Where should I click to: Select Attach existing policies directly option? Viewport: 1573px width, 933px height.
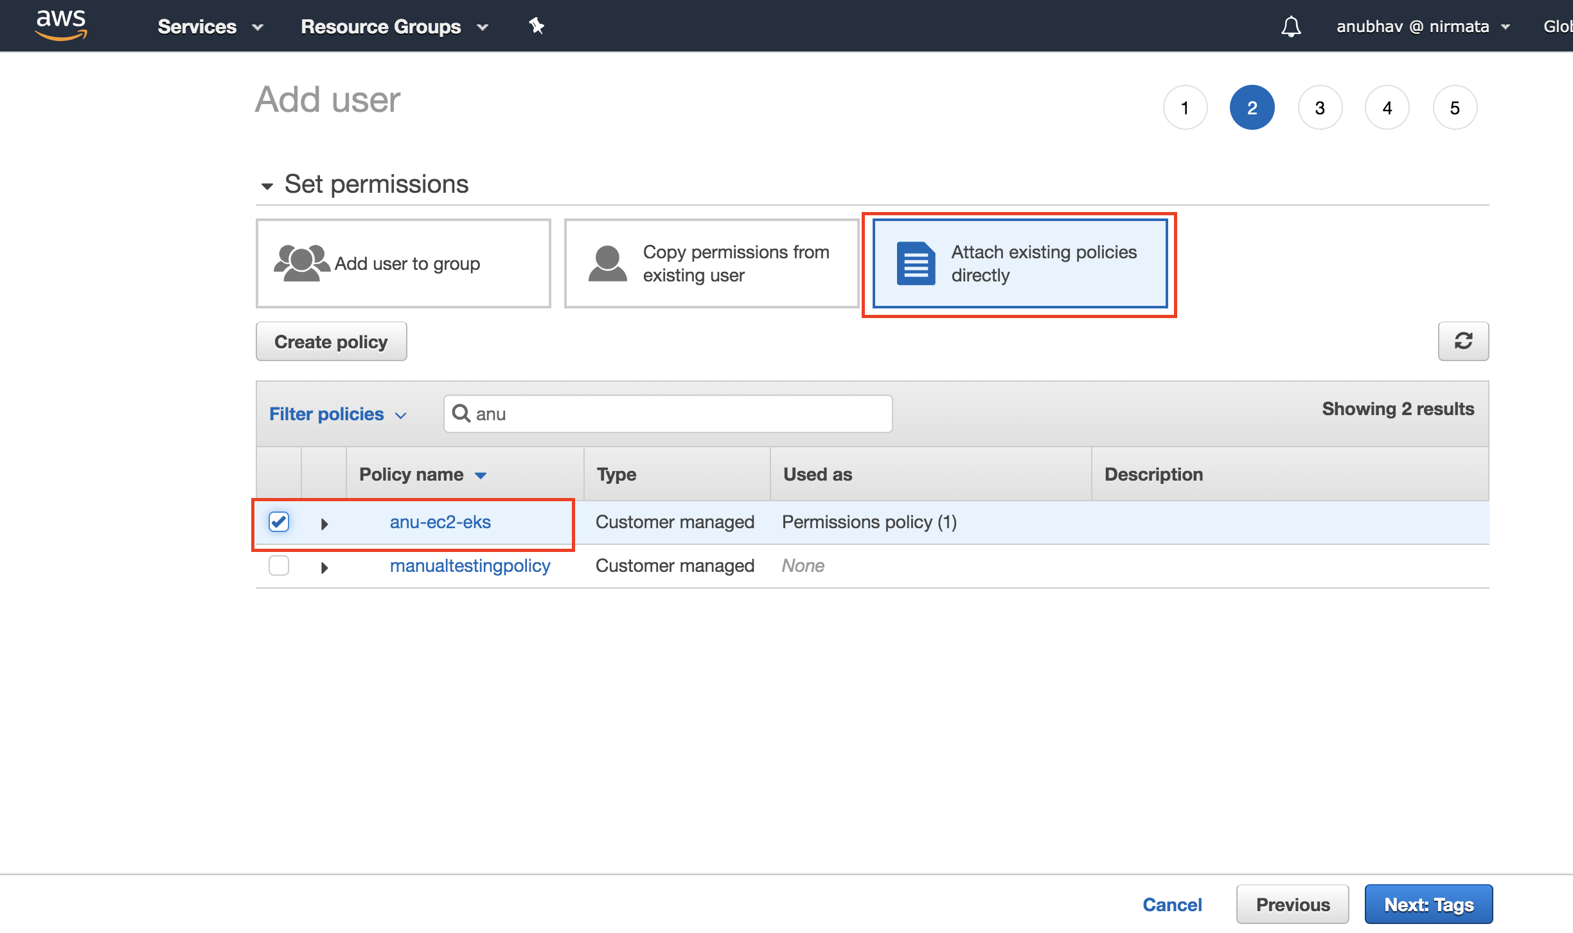1020,263
